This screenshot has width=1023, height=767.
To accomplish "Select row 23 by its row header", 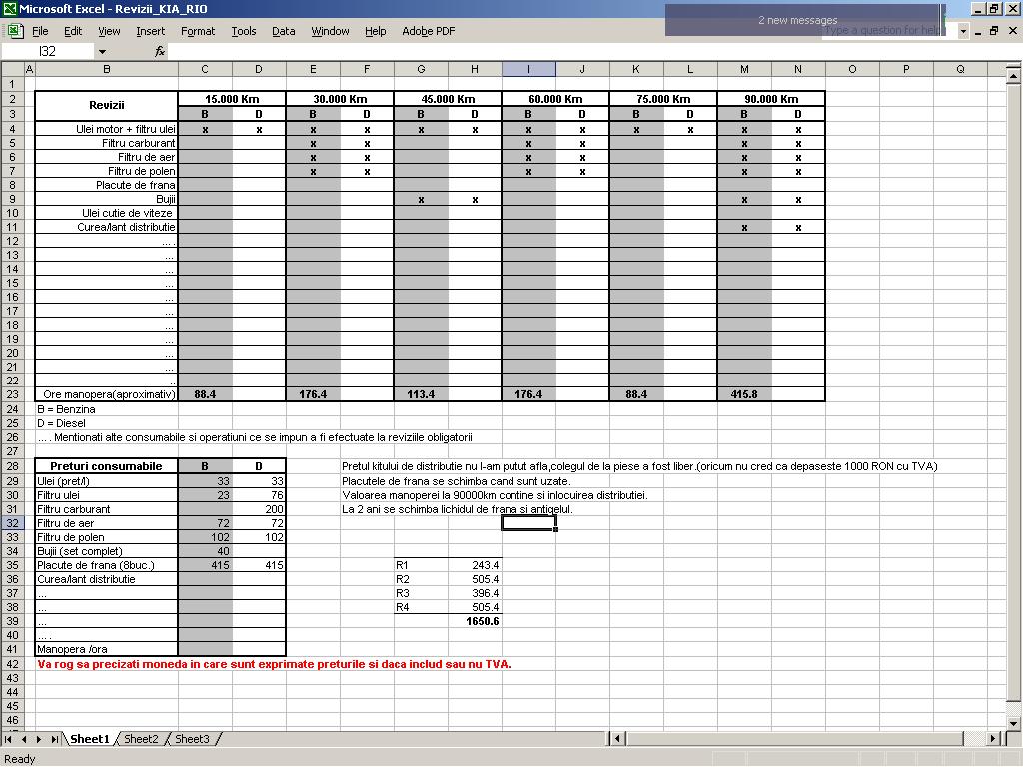I will point(12,394).
